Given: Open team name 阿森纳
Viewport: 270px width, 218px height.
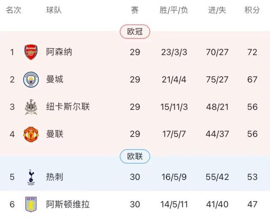Looking at the screenshot, I should point(59,52).
